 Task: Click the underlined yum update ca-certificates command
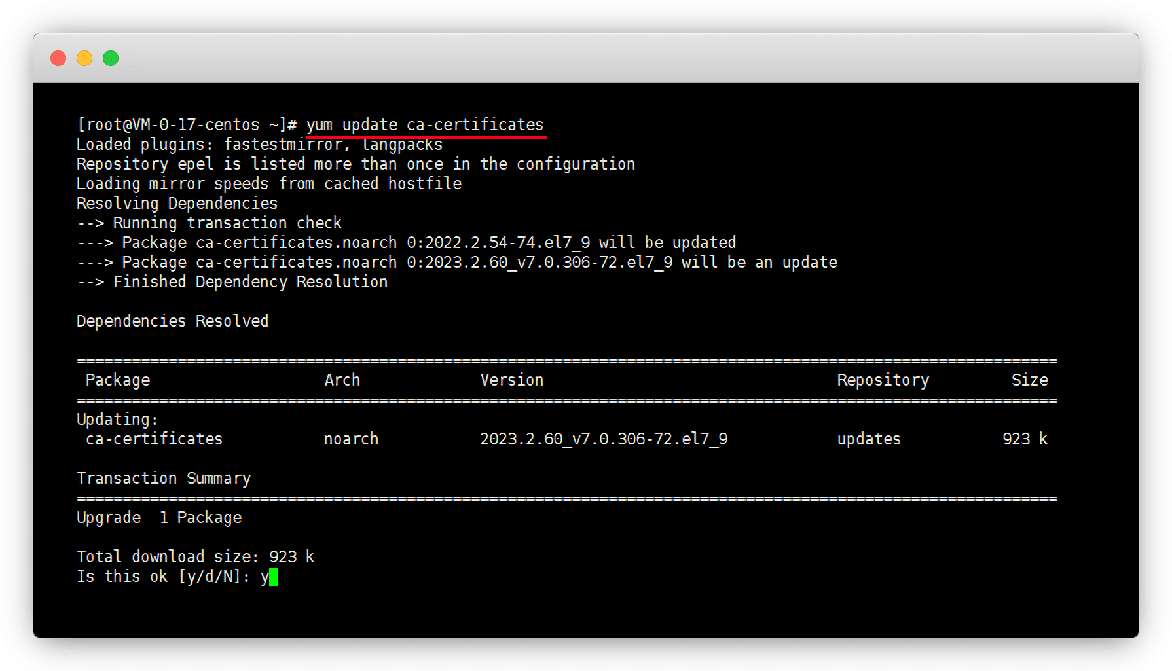coord(425,125)
